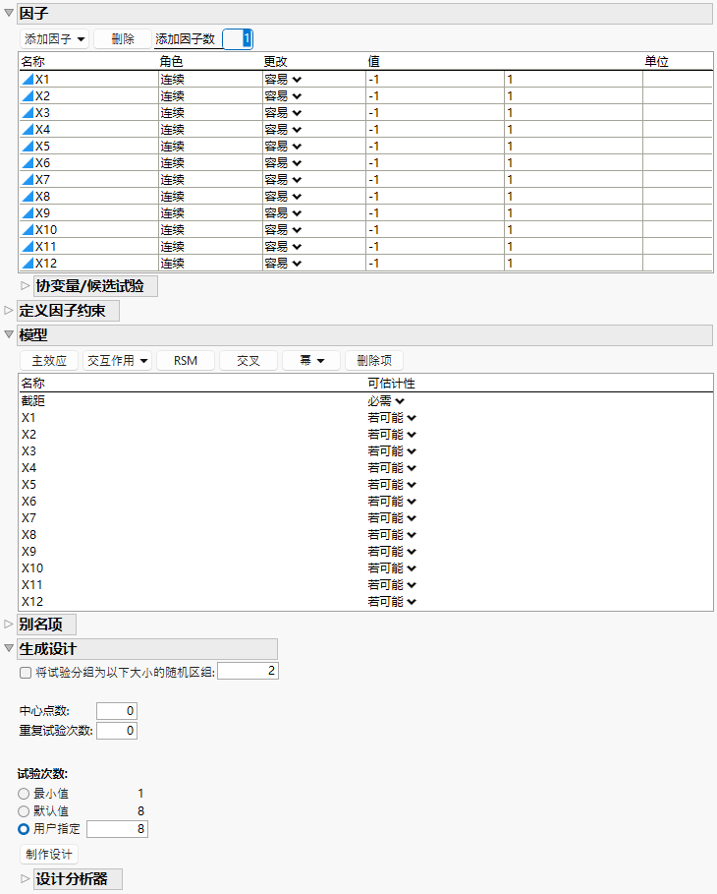Click the 名称 column header in factors table
Screen dimensions: 717x894
[x=33, y=62]
